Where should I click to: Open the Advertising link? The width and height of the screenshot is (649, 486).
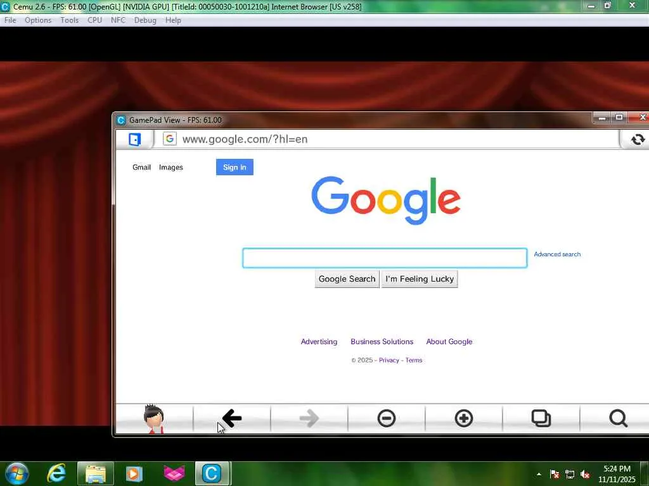[x=319, y=342]
